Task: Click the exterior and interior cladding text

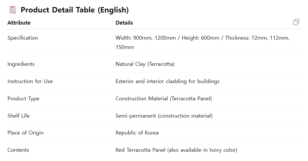Action: tap(167, 81)
